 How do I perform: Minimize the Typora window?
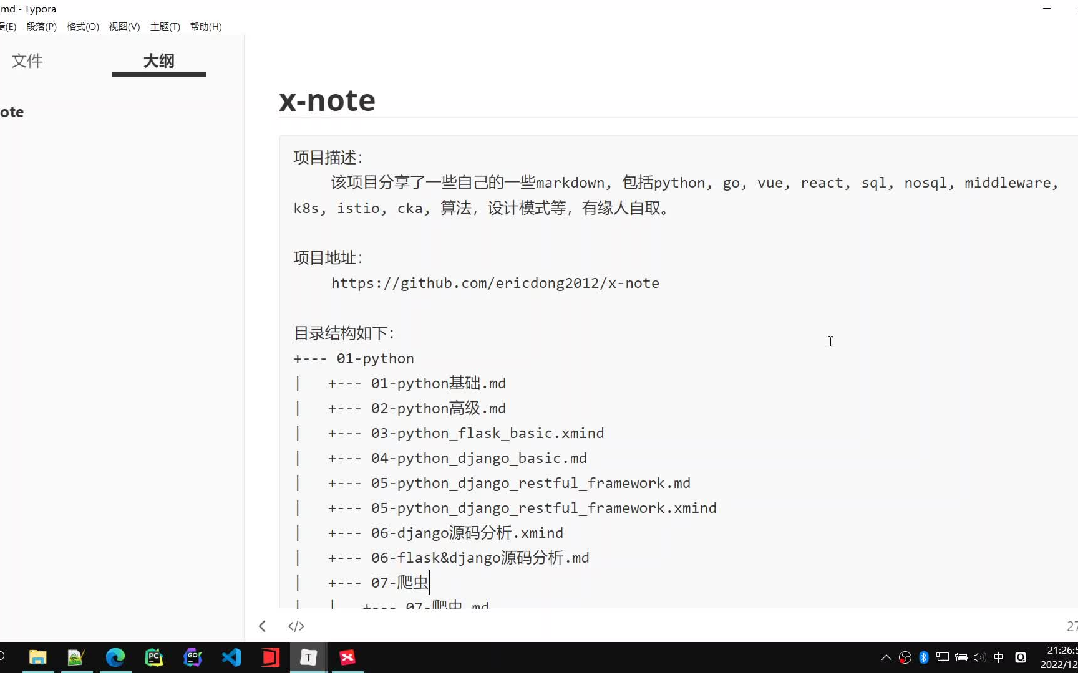coord(1047,9)
